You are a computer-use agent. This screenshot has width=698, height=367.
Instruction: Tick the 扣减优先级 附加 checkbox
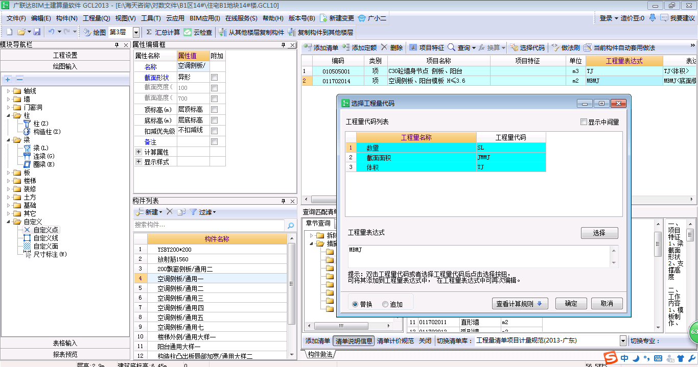[x=215, y=131]
